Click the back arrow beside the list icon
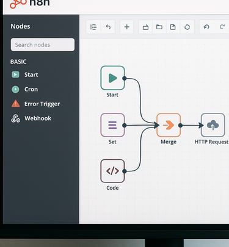This screenshot has width=229, height=247. (x=108, y=27)
